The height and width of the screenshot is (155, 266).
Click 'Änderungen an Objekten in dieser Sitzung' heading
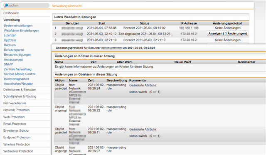click(86, 74)
